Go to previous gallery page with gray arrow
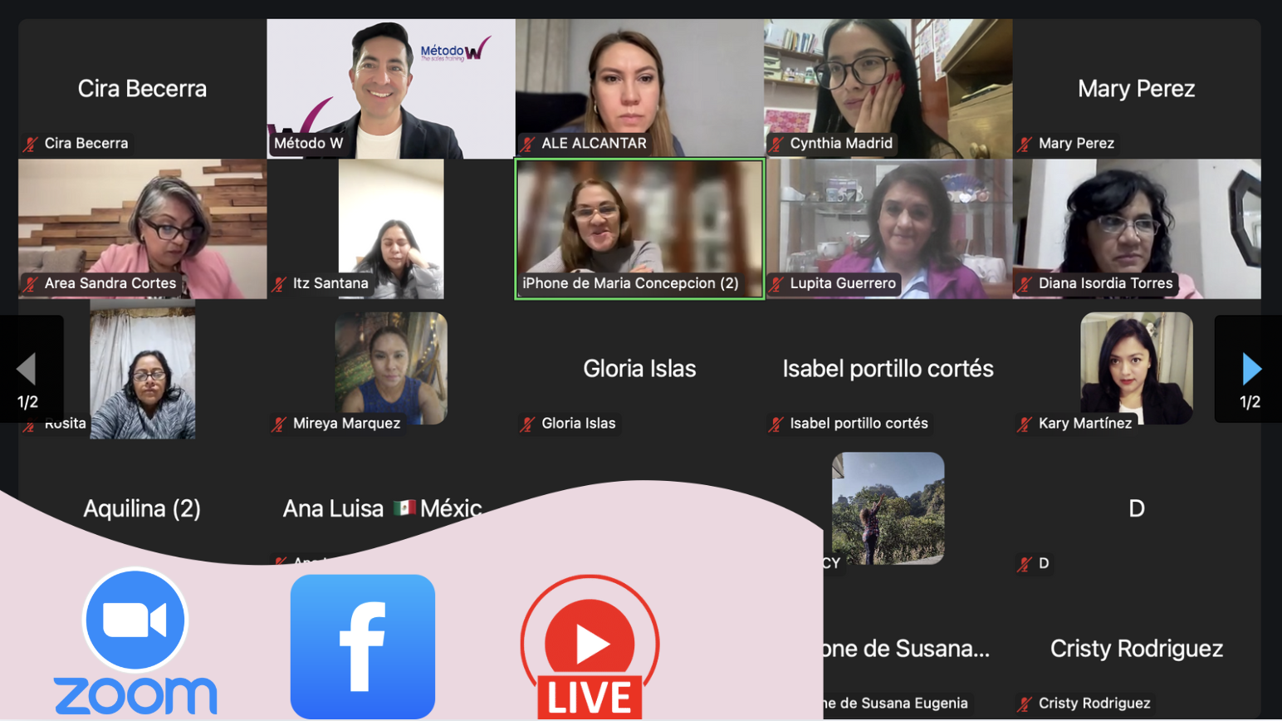The image size is (1282, 721). [27, 369]
